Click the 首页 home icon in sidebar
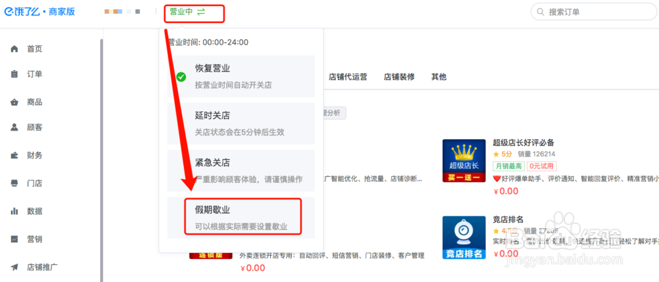The image size is (659, 282). coord(14,49)
